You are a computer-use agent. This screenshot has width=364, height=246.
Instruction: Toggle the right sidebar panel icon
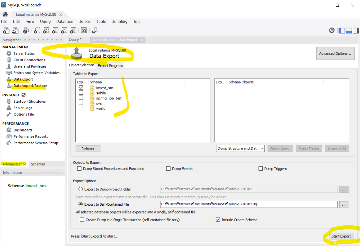(x=356, y=31)
